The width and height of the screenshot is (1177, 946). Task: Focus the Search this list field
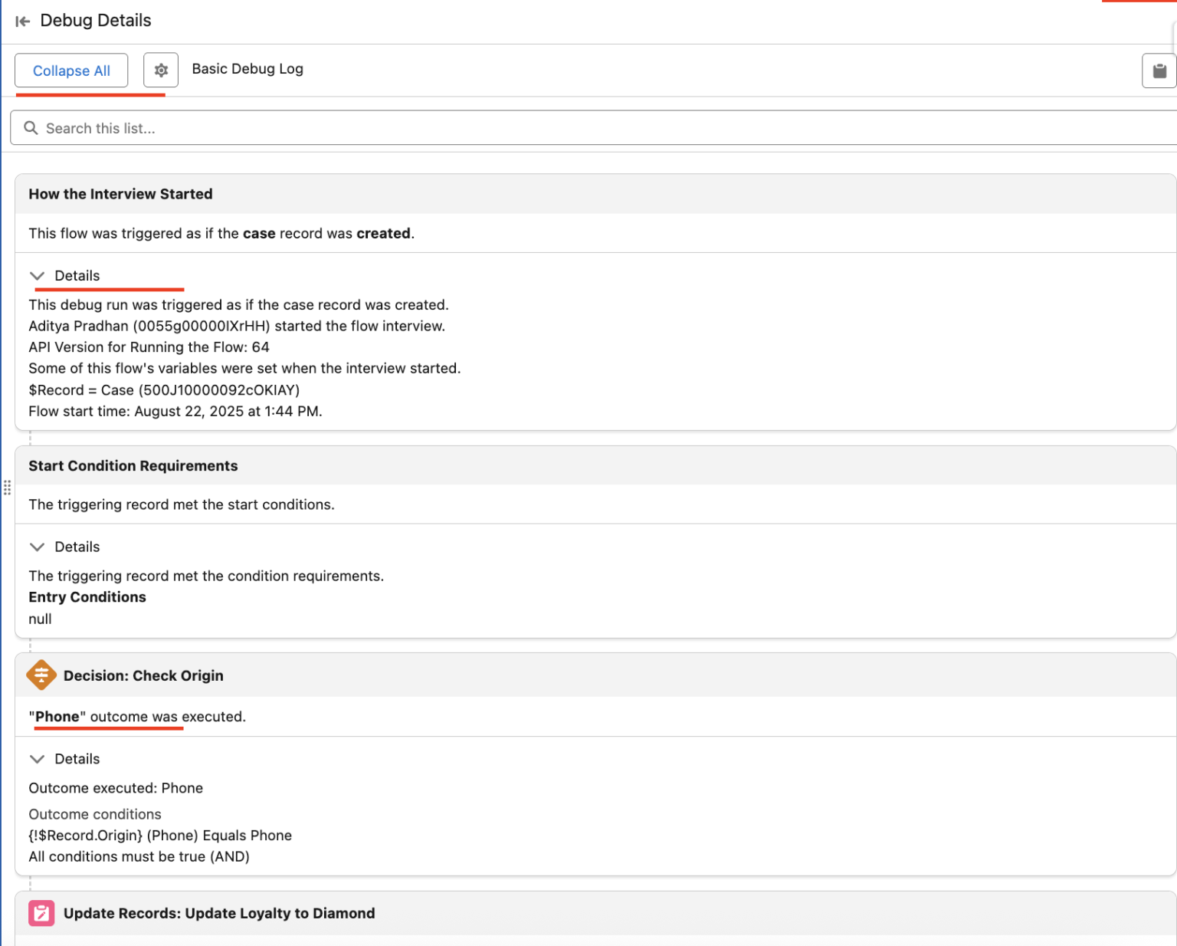pyautogui.click(x=598, y=128)
